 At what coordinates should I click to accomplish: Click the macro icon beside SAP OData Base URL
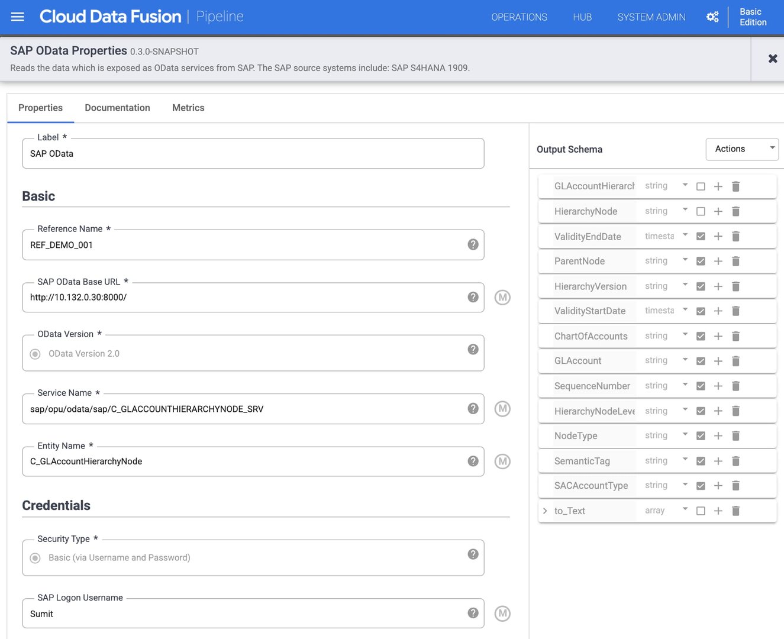click(502, 297)
